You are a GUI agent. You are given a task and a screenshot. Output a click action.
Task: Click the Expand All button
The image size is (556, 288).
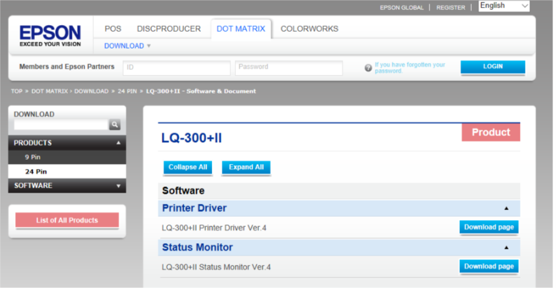coord(246,167)
